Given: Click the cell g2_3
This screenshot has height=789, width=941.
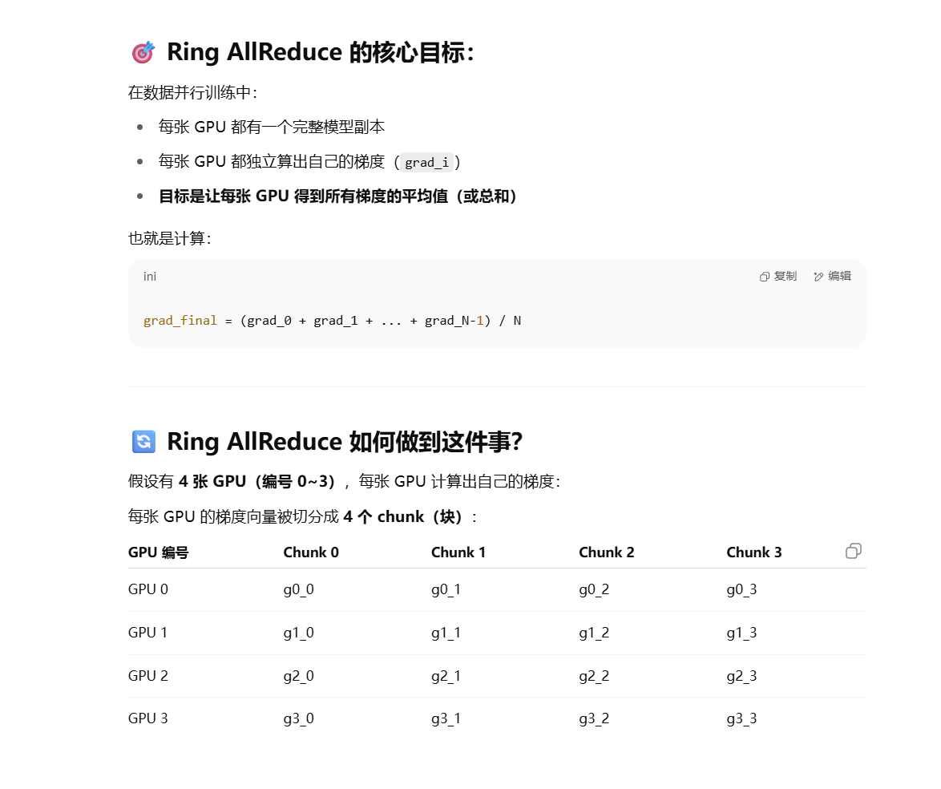Looking at the screenshot, I should coord(741,676).
